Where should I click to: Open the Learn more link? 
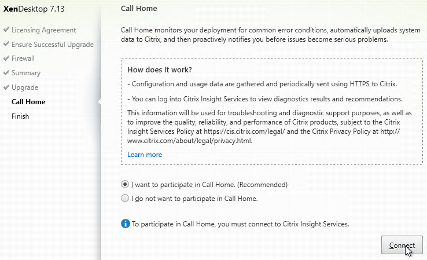(x=145, y=155)
